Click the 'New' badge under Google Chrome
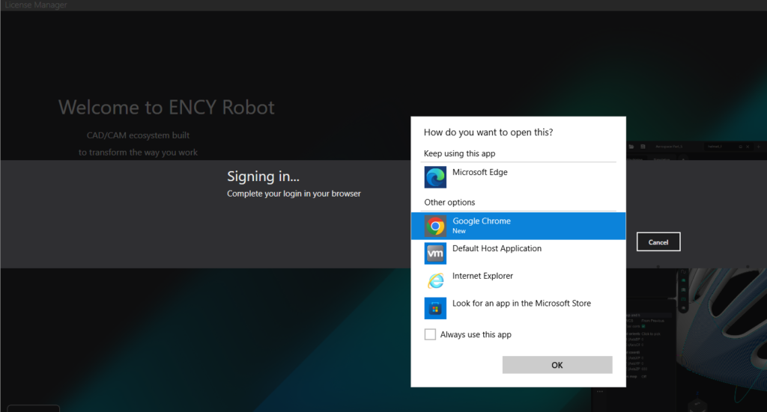The image size is (767, 412). click(458, 232)
